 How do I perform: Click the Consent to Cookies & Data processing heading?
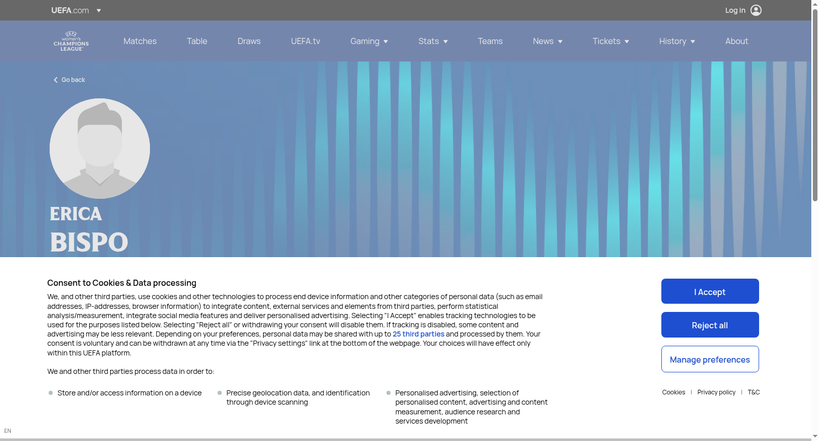122,283
